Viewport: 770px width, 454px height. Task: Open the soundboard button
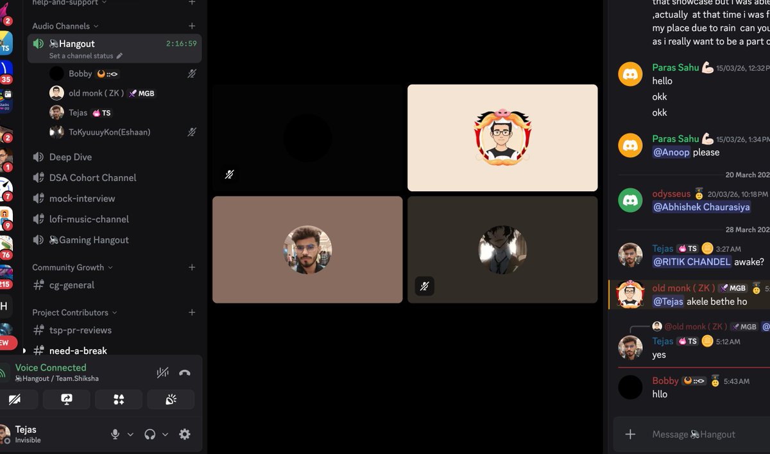(171, 399)
